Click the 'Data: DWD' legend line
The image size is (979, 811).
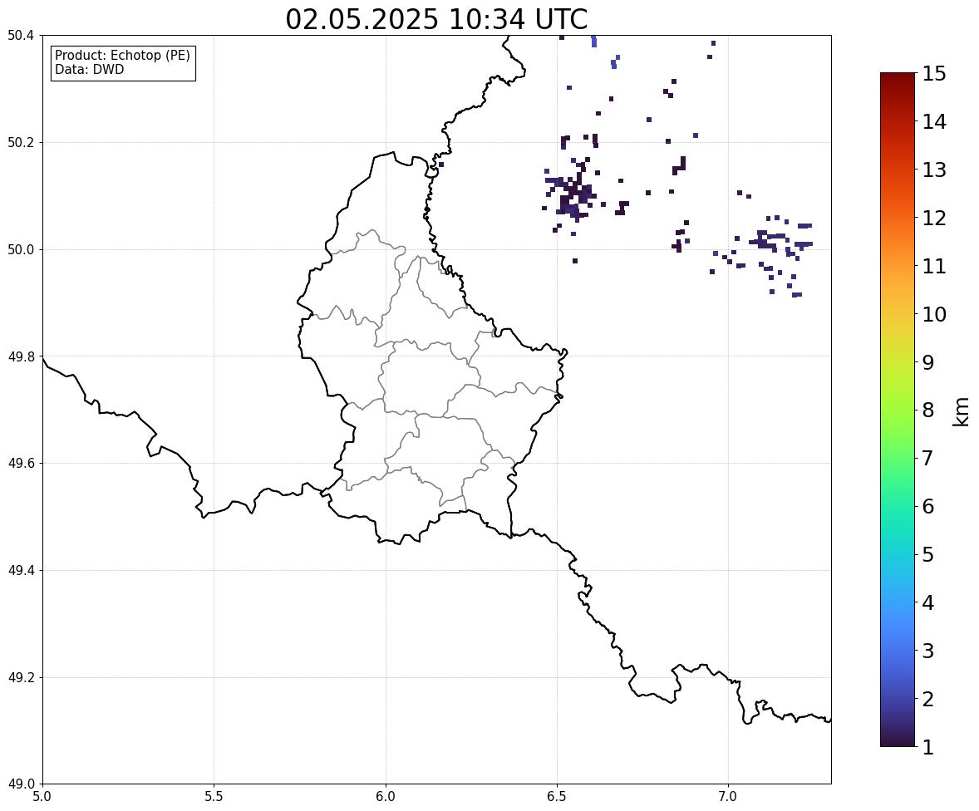[x=89, y=69]
